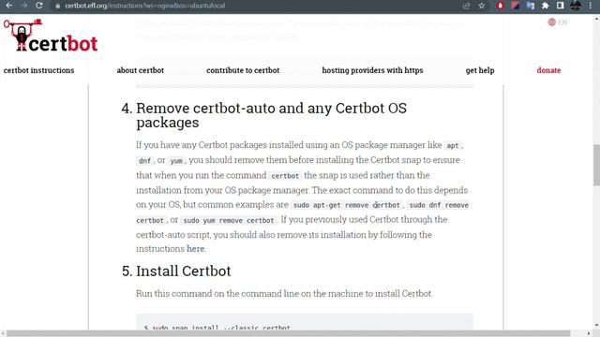Toggle the browser side panel icon

pyautogui.click(x=561, y=6)
